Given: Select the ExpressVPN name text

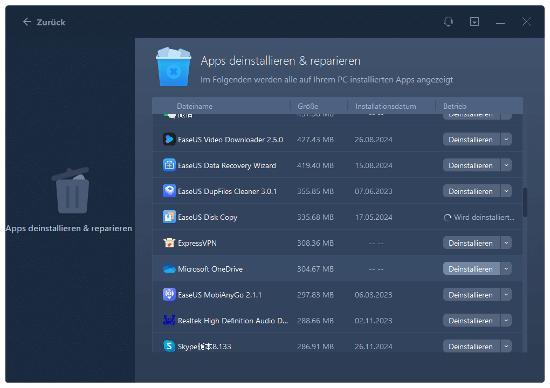Looking at the screenshot, I should click(x=197, y=243).
